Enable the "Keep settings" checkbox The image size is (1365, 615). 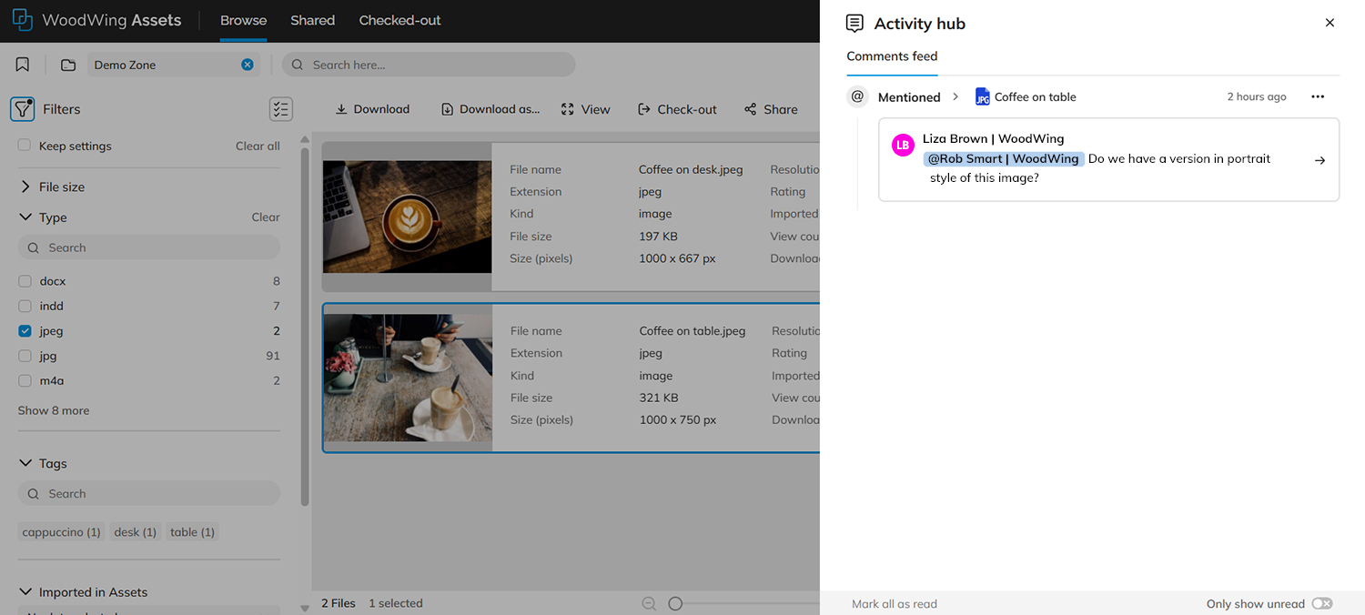pos(23,146)
